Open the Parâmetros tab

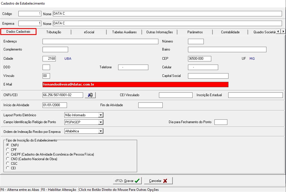coord(195,32)
